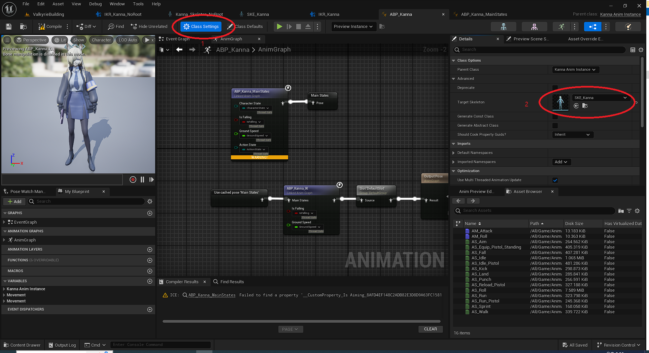Screen dimensions: 649x353
Task: Step forward one frame in viewport
Action: [x=151, y=180]
